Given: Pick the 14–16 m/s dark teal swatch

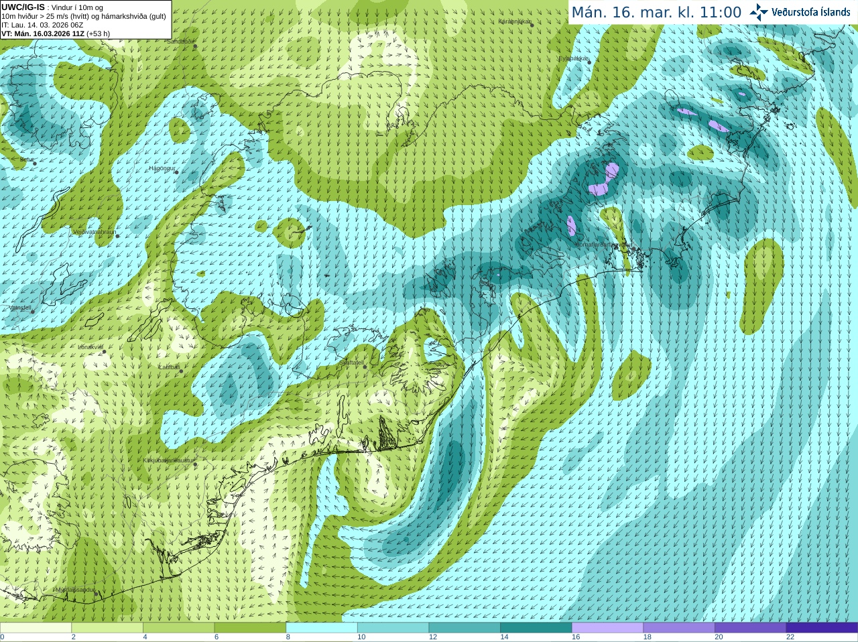Looking at the screenshot, I should (x=536, y=628).
